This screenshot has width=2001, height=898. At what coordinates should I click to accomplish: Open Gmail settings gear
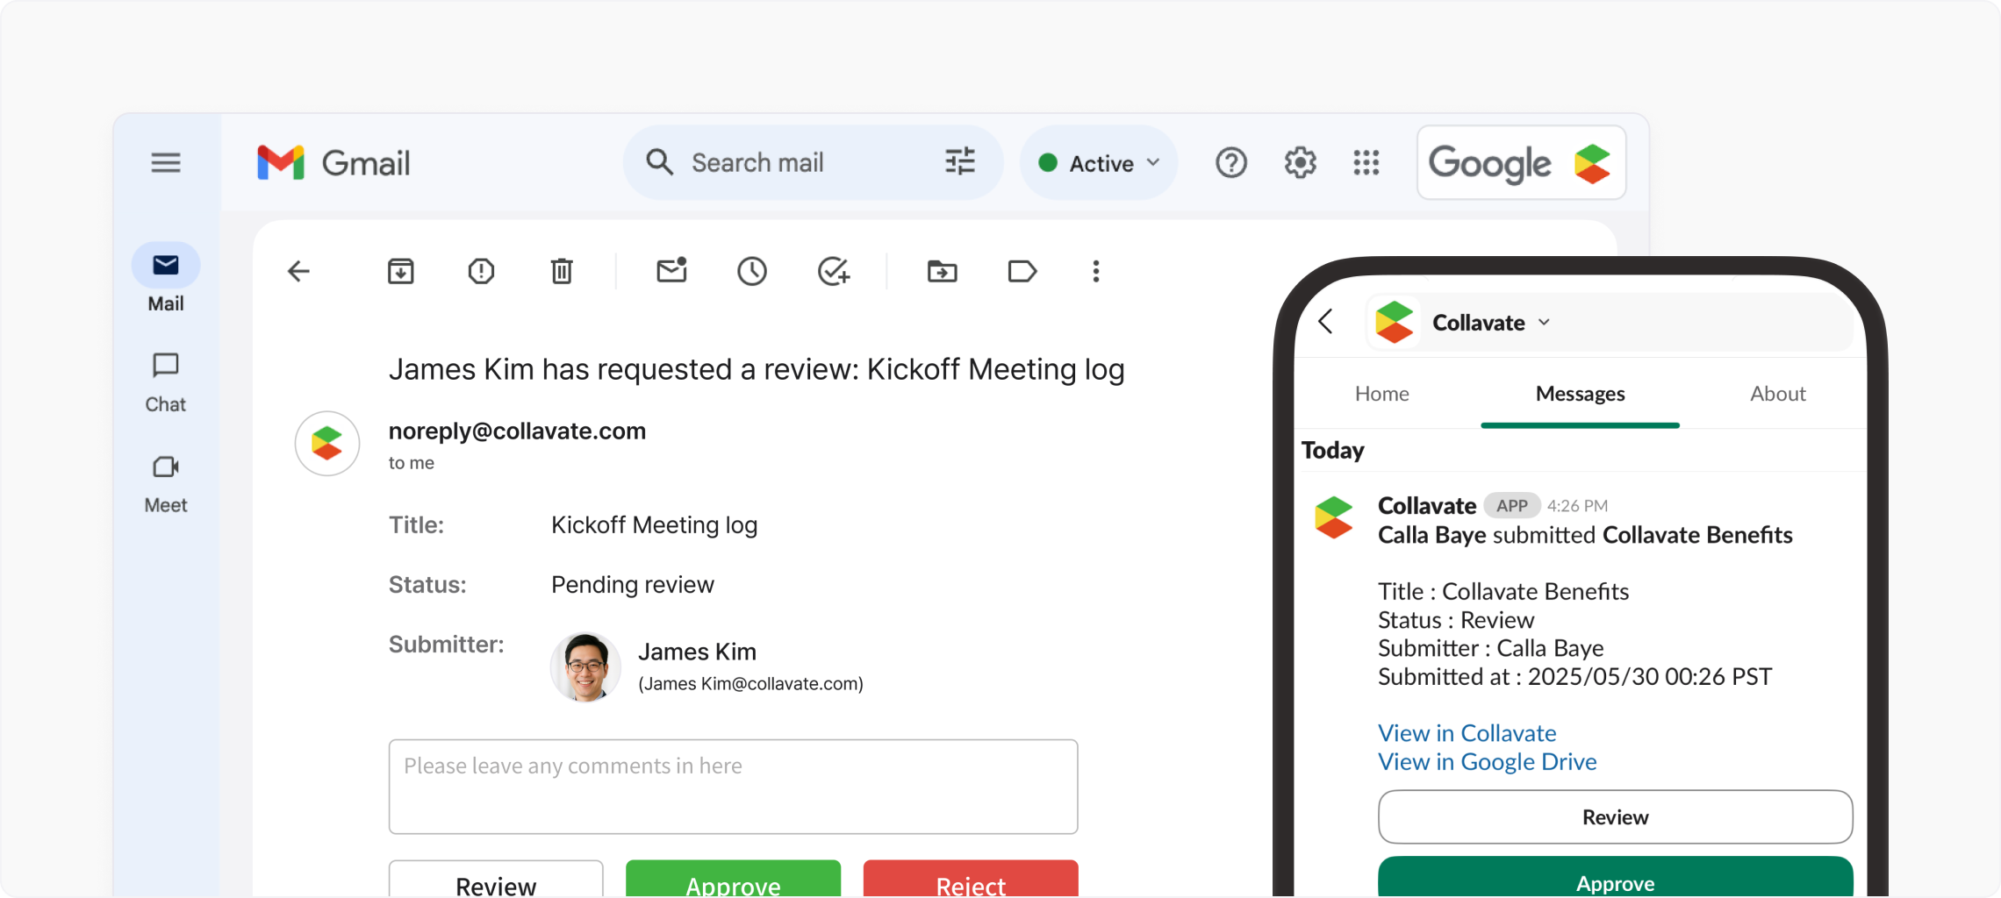tap(1300, 163)
